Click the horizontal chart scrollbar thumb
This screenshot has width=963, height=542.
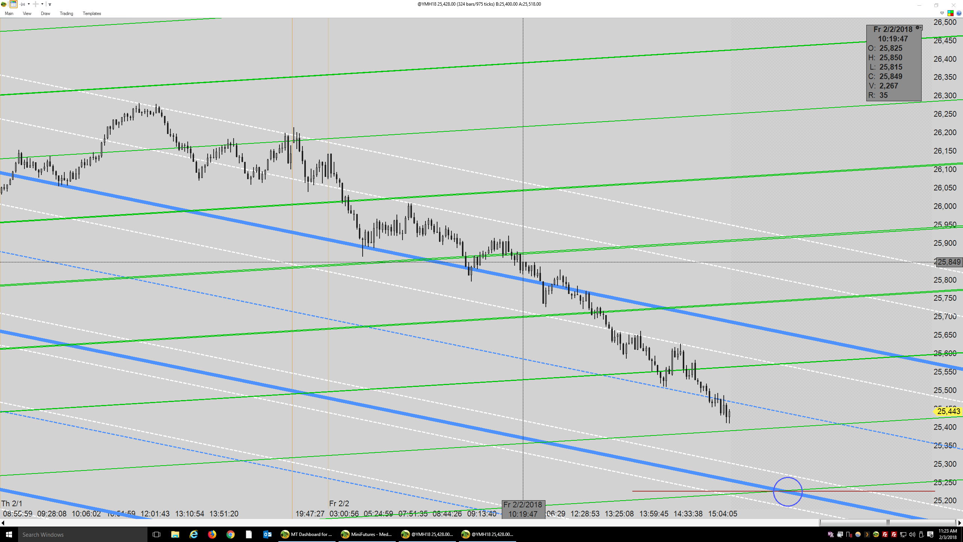(888, 523)
